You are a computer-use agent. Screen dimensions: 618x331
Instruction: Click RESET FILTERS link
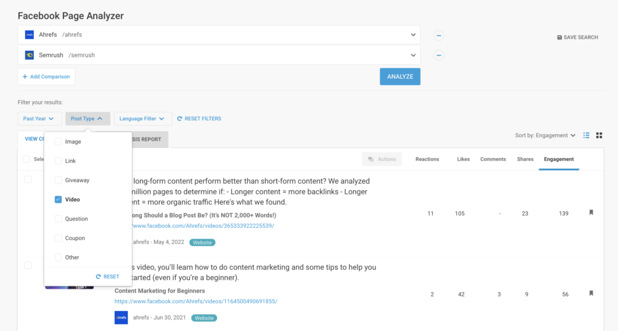tap(199, 119)
